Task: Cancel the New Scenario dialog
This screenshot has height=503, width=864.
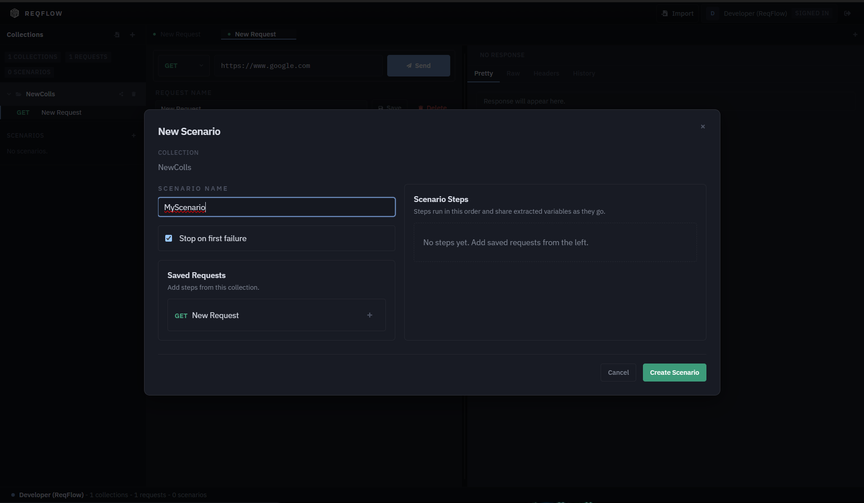Action: point(618,372)
